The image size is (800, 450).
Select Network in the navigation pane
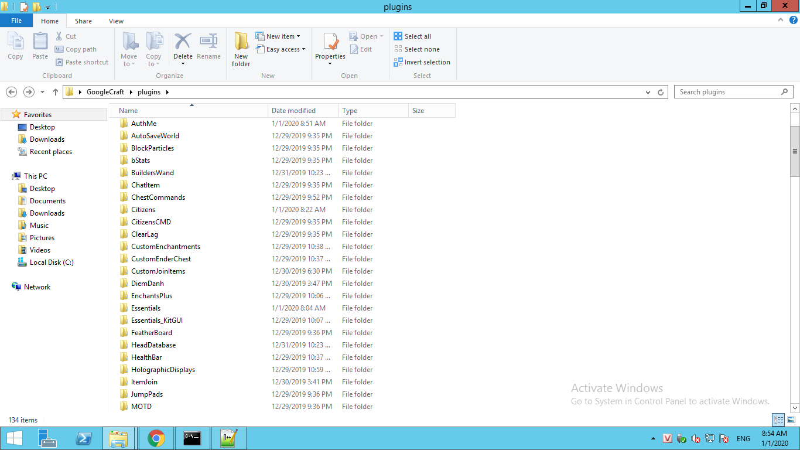[37, 287]
